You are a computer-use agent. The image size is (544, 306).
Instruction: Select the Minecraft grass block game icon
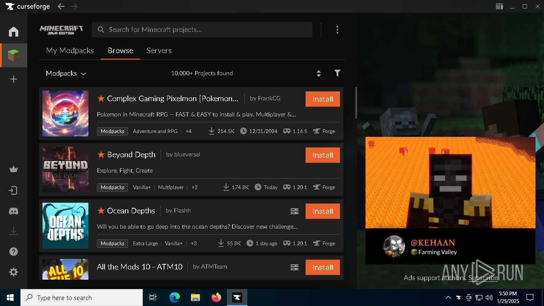(14, 55)
